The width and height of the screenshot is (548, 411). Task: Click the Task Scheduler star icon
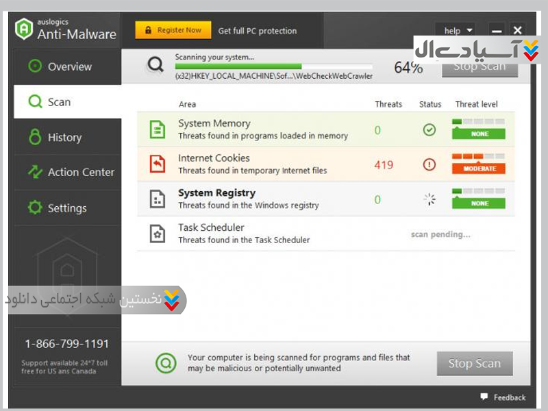[x=158, y=234]
